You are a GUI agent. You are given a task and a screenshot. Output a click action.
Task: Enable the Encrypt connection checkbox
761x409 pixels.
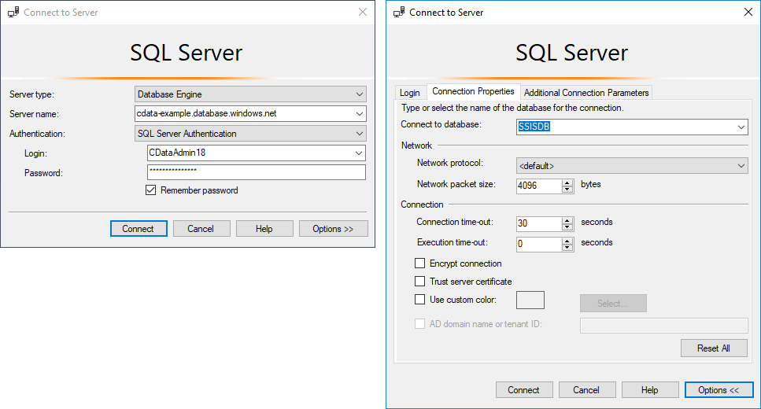pyautogui.click(x=419, y=263)
